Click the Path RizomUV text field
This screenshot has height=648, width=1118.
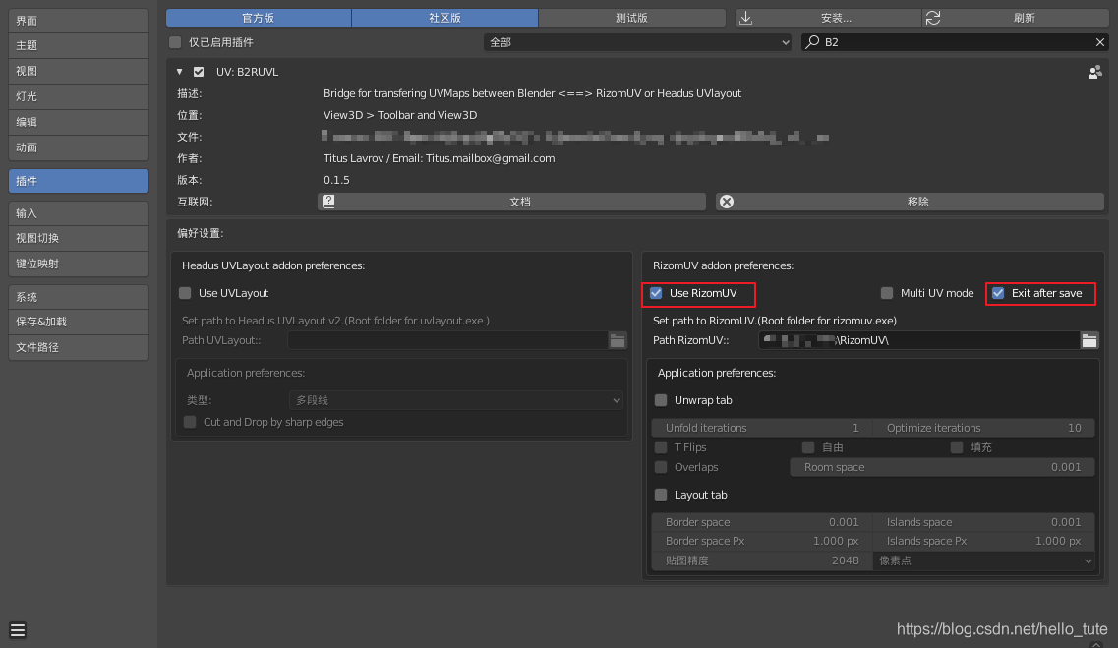919,341
